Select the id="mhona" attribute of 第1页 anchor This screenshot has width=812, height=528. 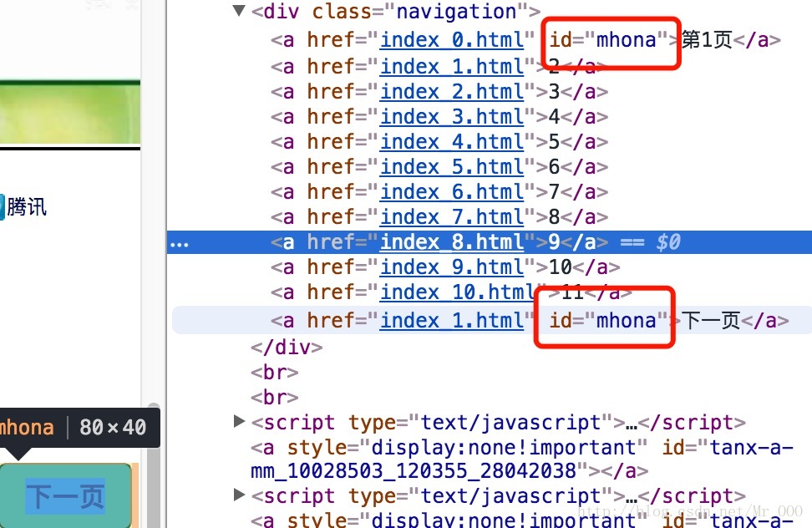pyautogui.click(x=608, y=40)
